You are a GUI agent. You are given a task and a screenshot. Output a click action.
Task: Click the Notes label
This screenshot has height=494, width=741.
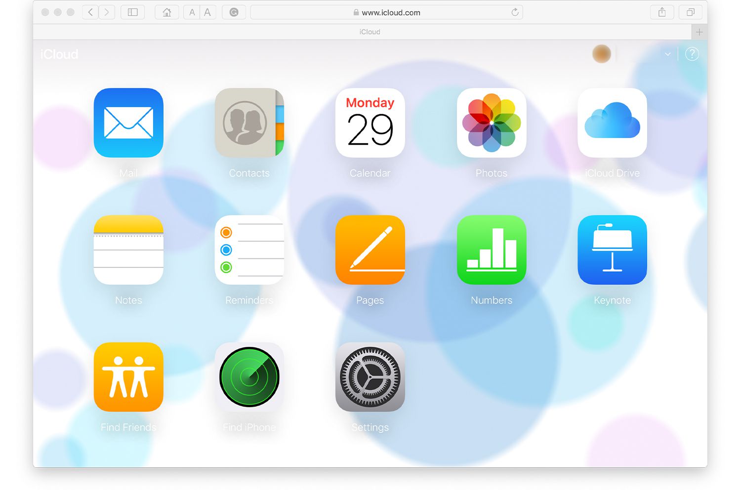[x=128, y=300]
